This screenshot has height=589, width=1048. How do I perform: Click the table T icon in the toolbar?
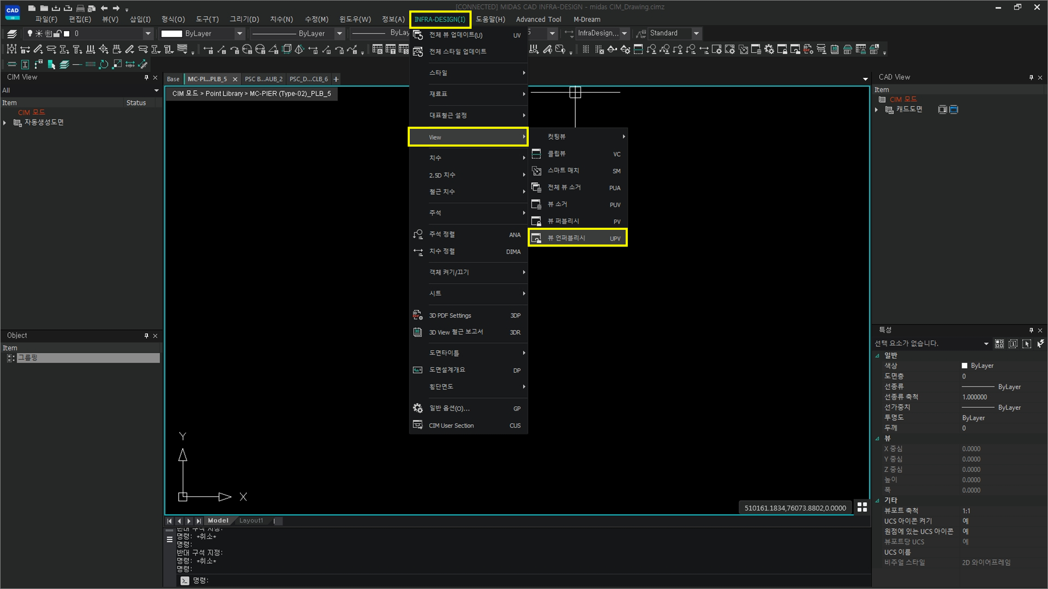[x=390, y=49]
